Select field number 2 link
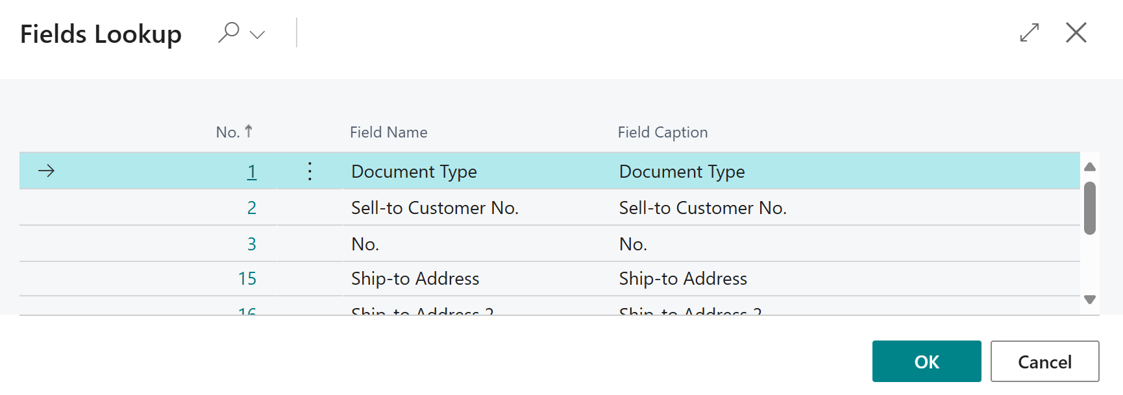Image resolution: width=1123 pixels, height=395 pixels. click(x=252, y=208)
